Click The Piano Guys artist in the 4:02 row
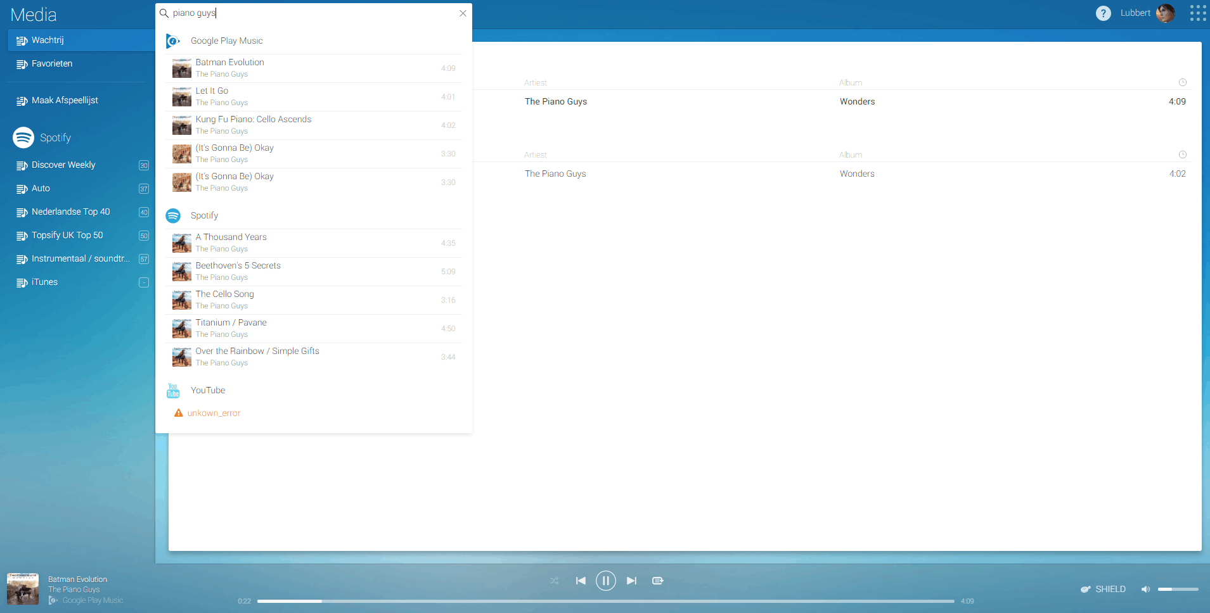 555,174
